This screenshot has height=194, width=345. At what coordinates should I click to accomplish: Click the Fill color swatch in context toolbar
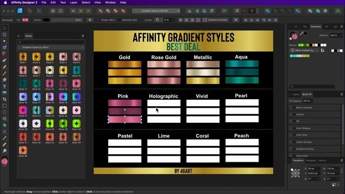[x=25, y=20]
